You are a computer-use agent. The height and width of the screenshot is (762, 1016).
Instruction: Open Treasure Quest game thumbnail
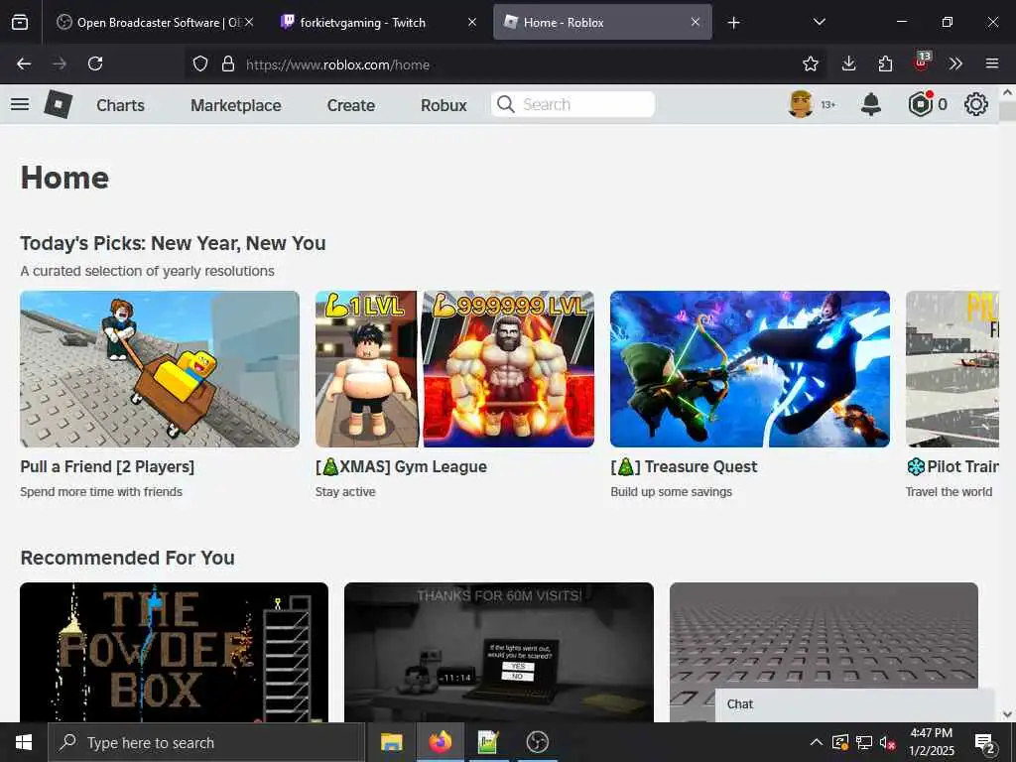750,369
